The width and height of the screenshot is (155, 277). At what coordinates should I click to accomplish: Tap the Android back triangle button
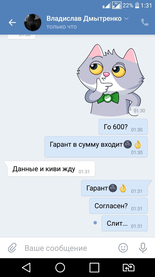click(x=26, y=268)
